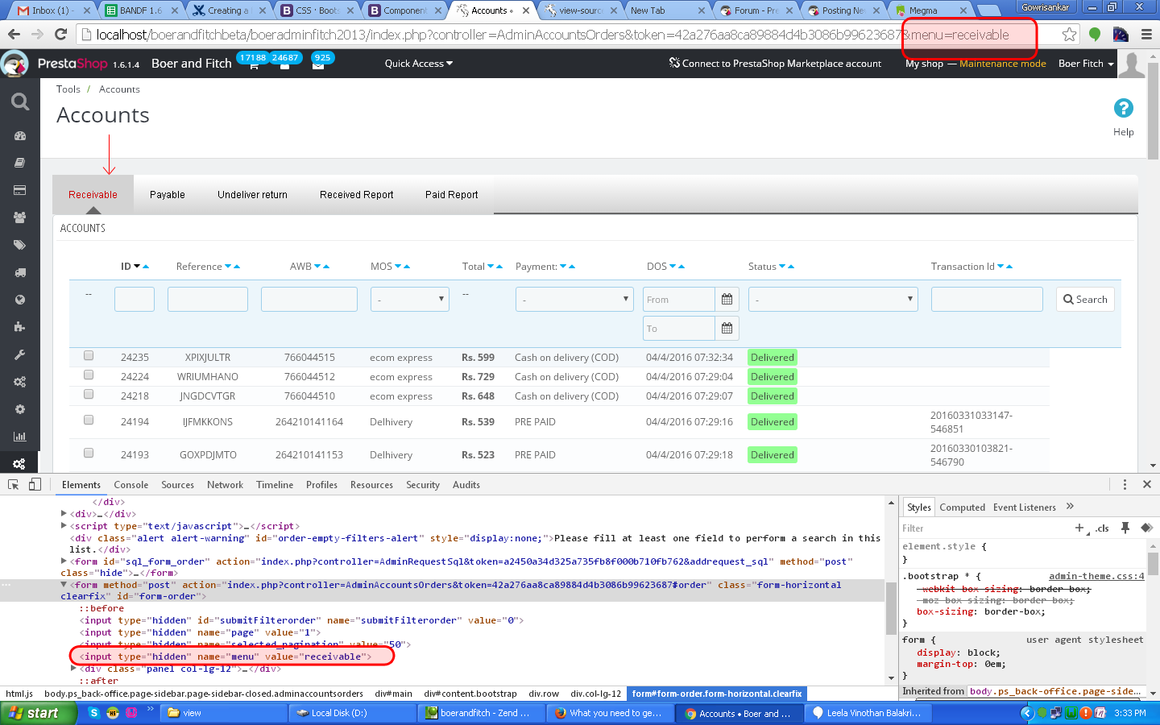This screenshot has height=725, width=1160.
Task: Open the DOS To date calendar icon
Action: point(727,329)
